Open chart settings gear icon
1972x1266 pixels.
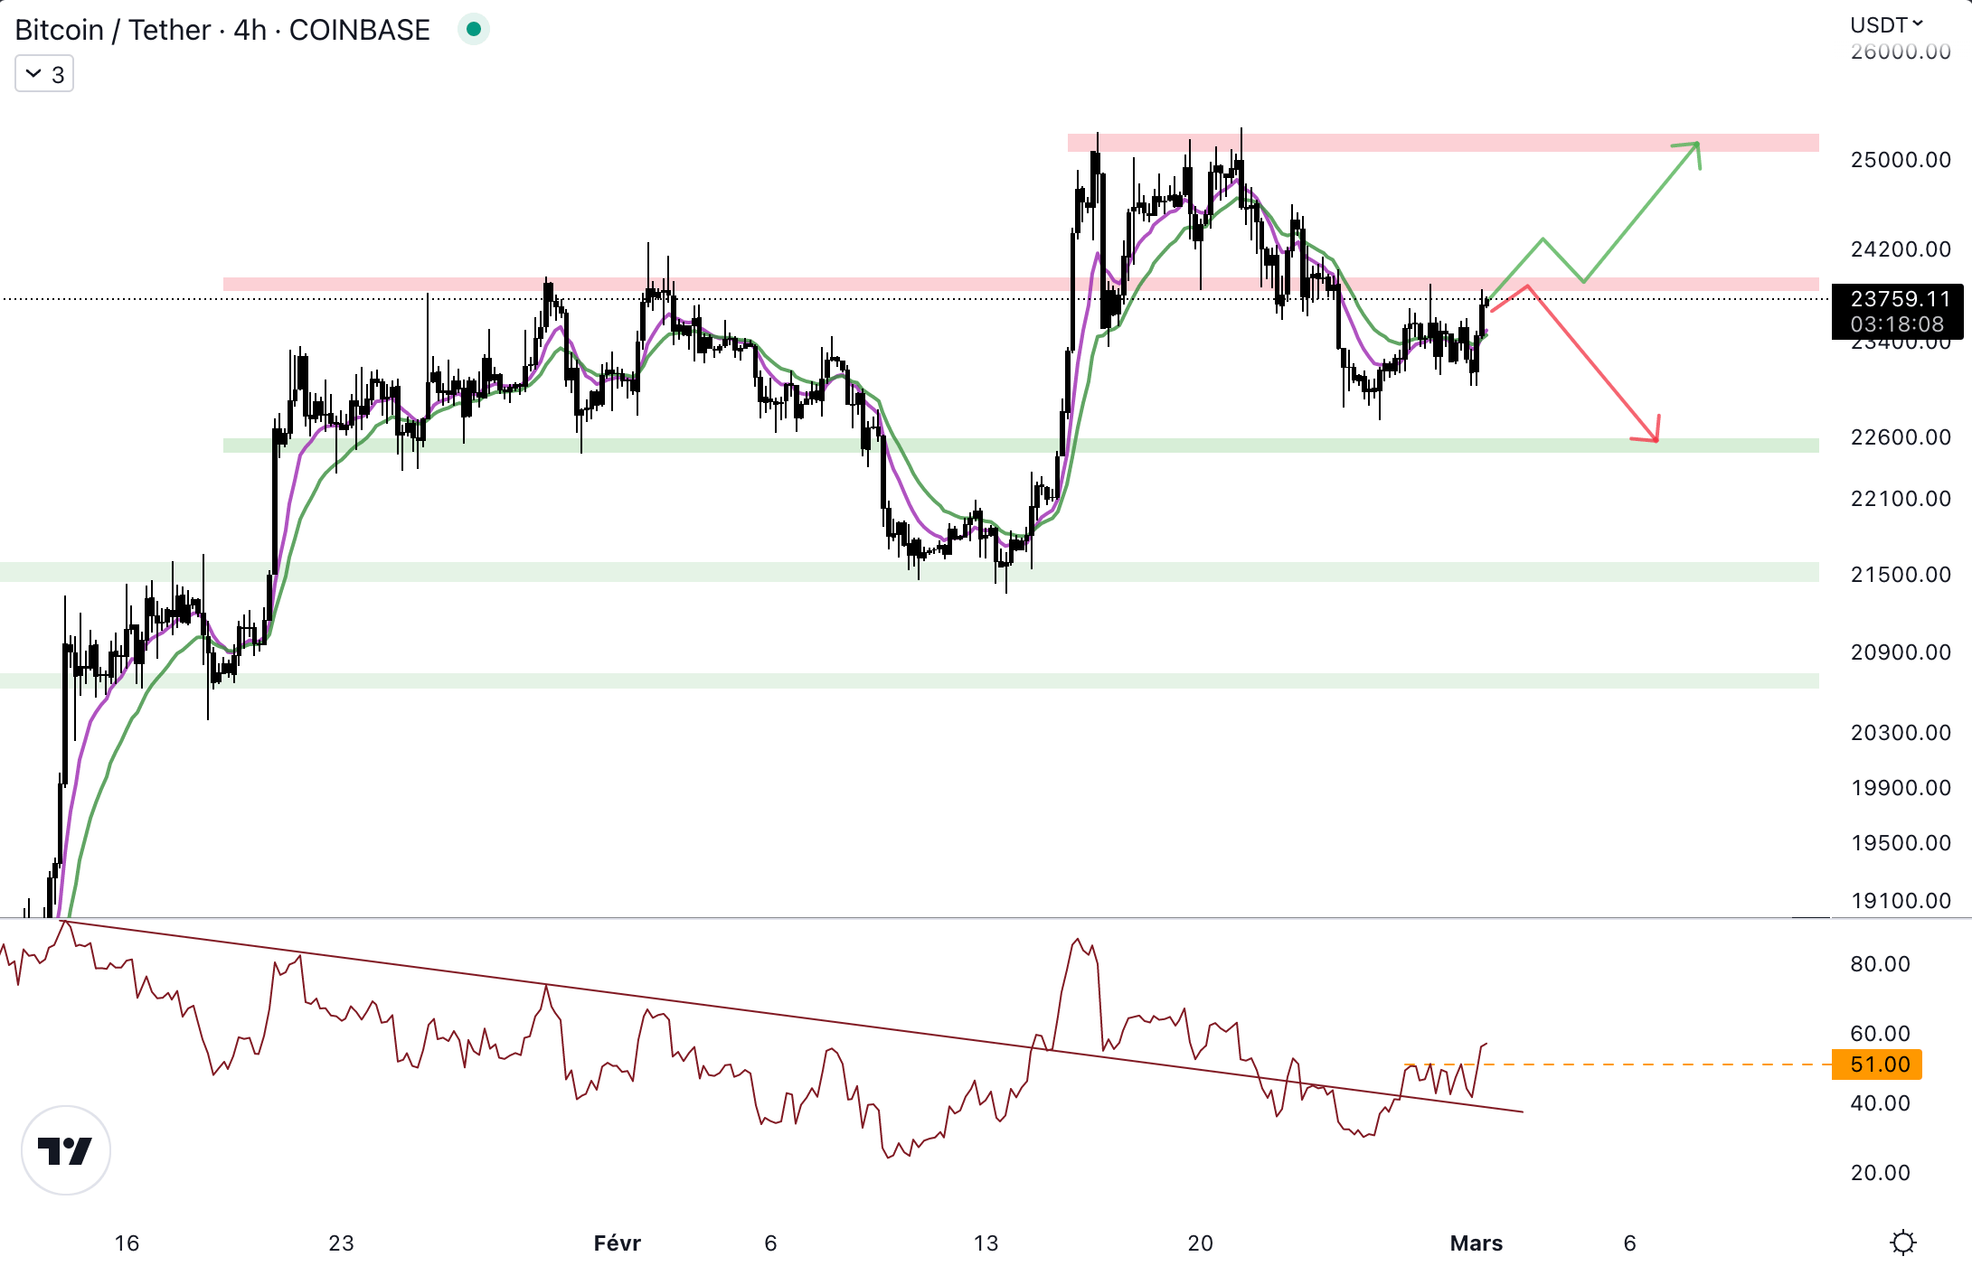click(x=1902, y=1243)
